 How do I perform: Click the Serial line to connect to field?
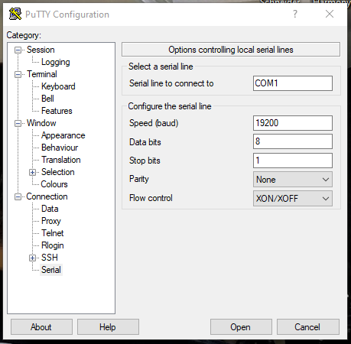293,83
